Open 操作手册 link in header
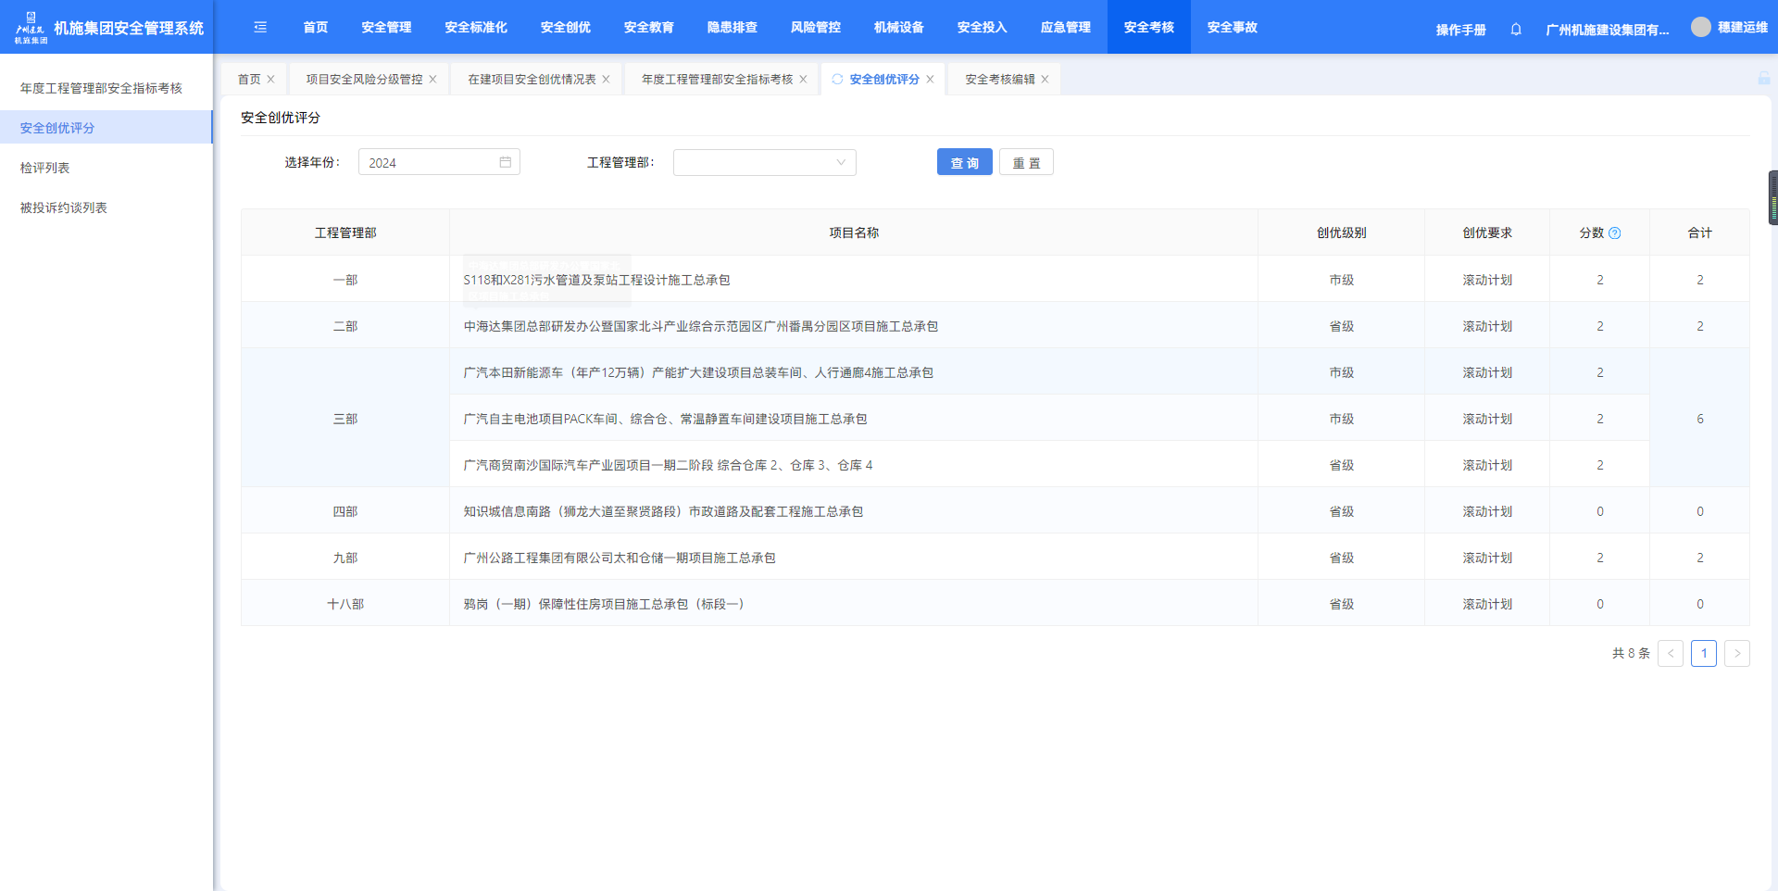This screenshot has width=1778, height=891. pos(1460,30)
